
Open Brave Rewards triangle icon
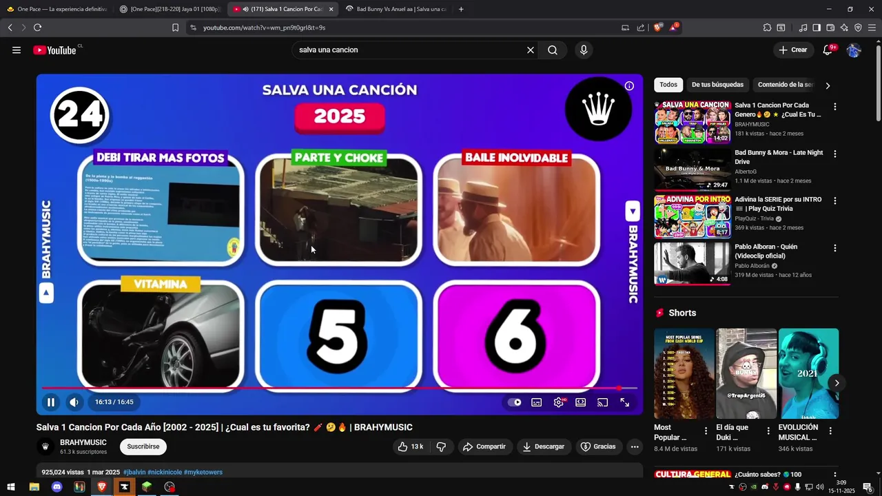click(673, 28)
